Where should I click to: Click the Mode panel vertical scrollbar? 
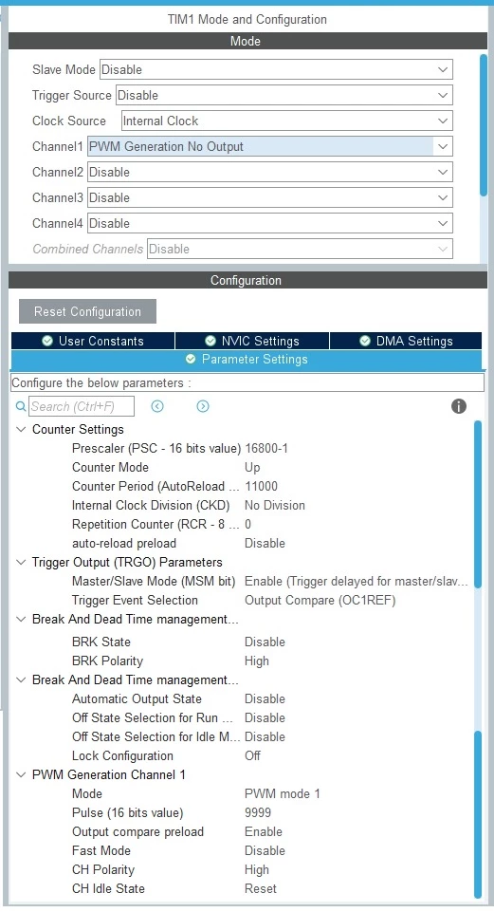tap(484, 125)
